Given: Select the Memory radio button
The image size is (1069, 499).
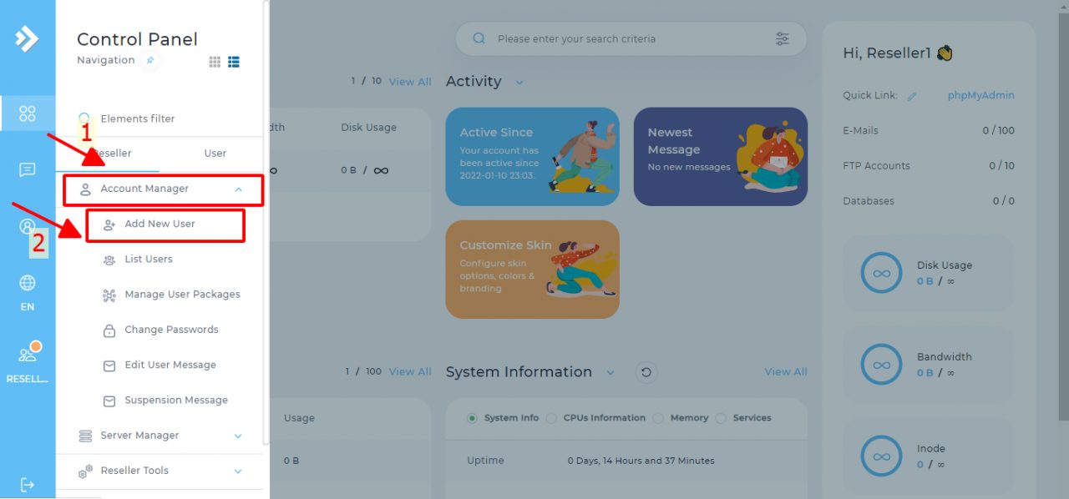Looking at the screenshot, I should tap(658, 418).
